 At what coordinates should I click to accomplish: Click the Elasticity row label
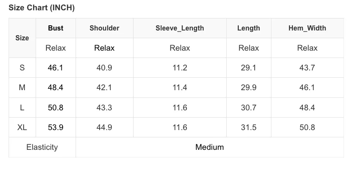[x=42, y=147]
